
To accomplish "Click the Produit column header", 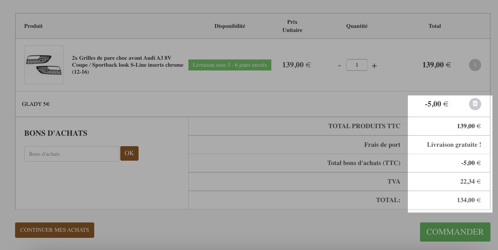I will coord(33,26).
